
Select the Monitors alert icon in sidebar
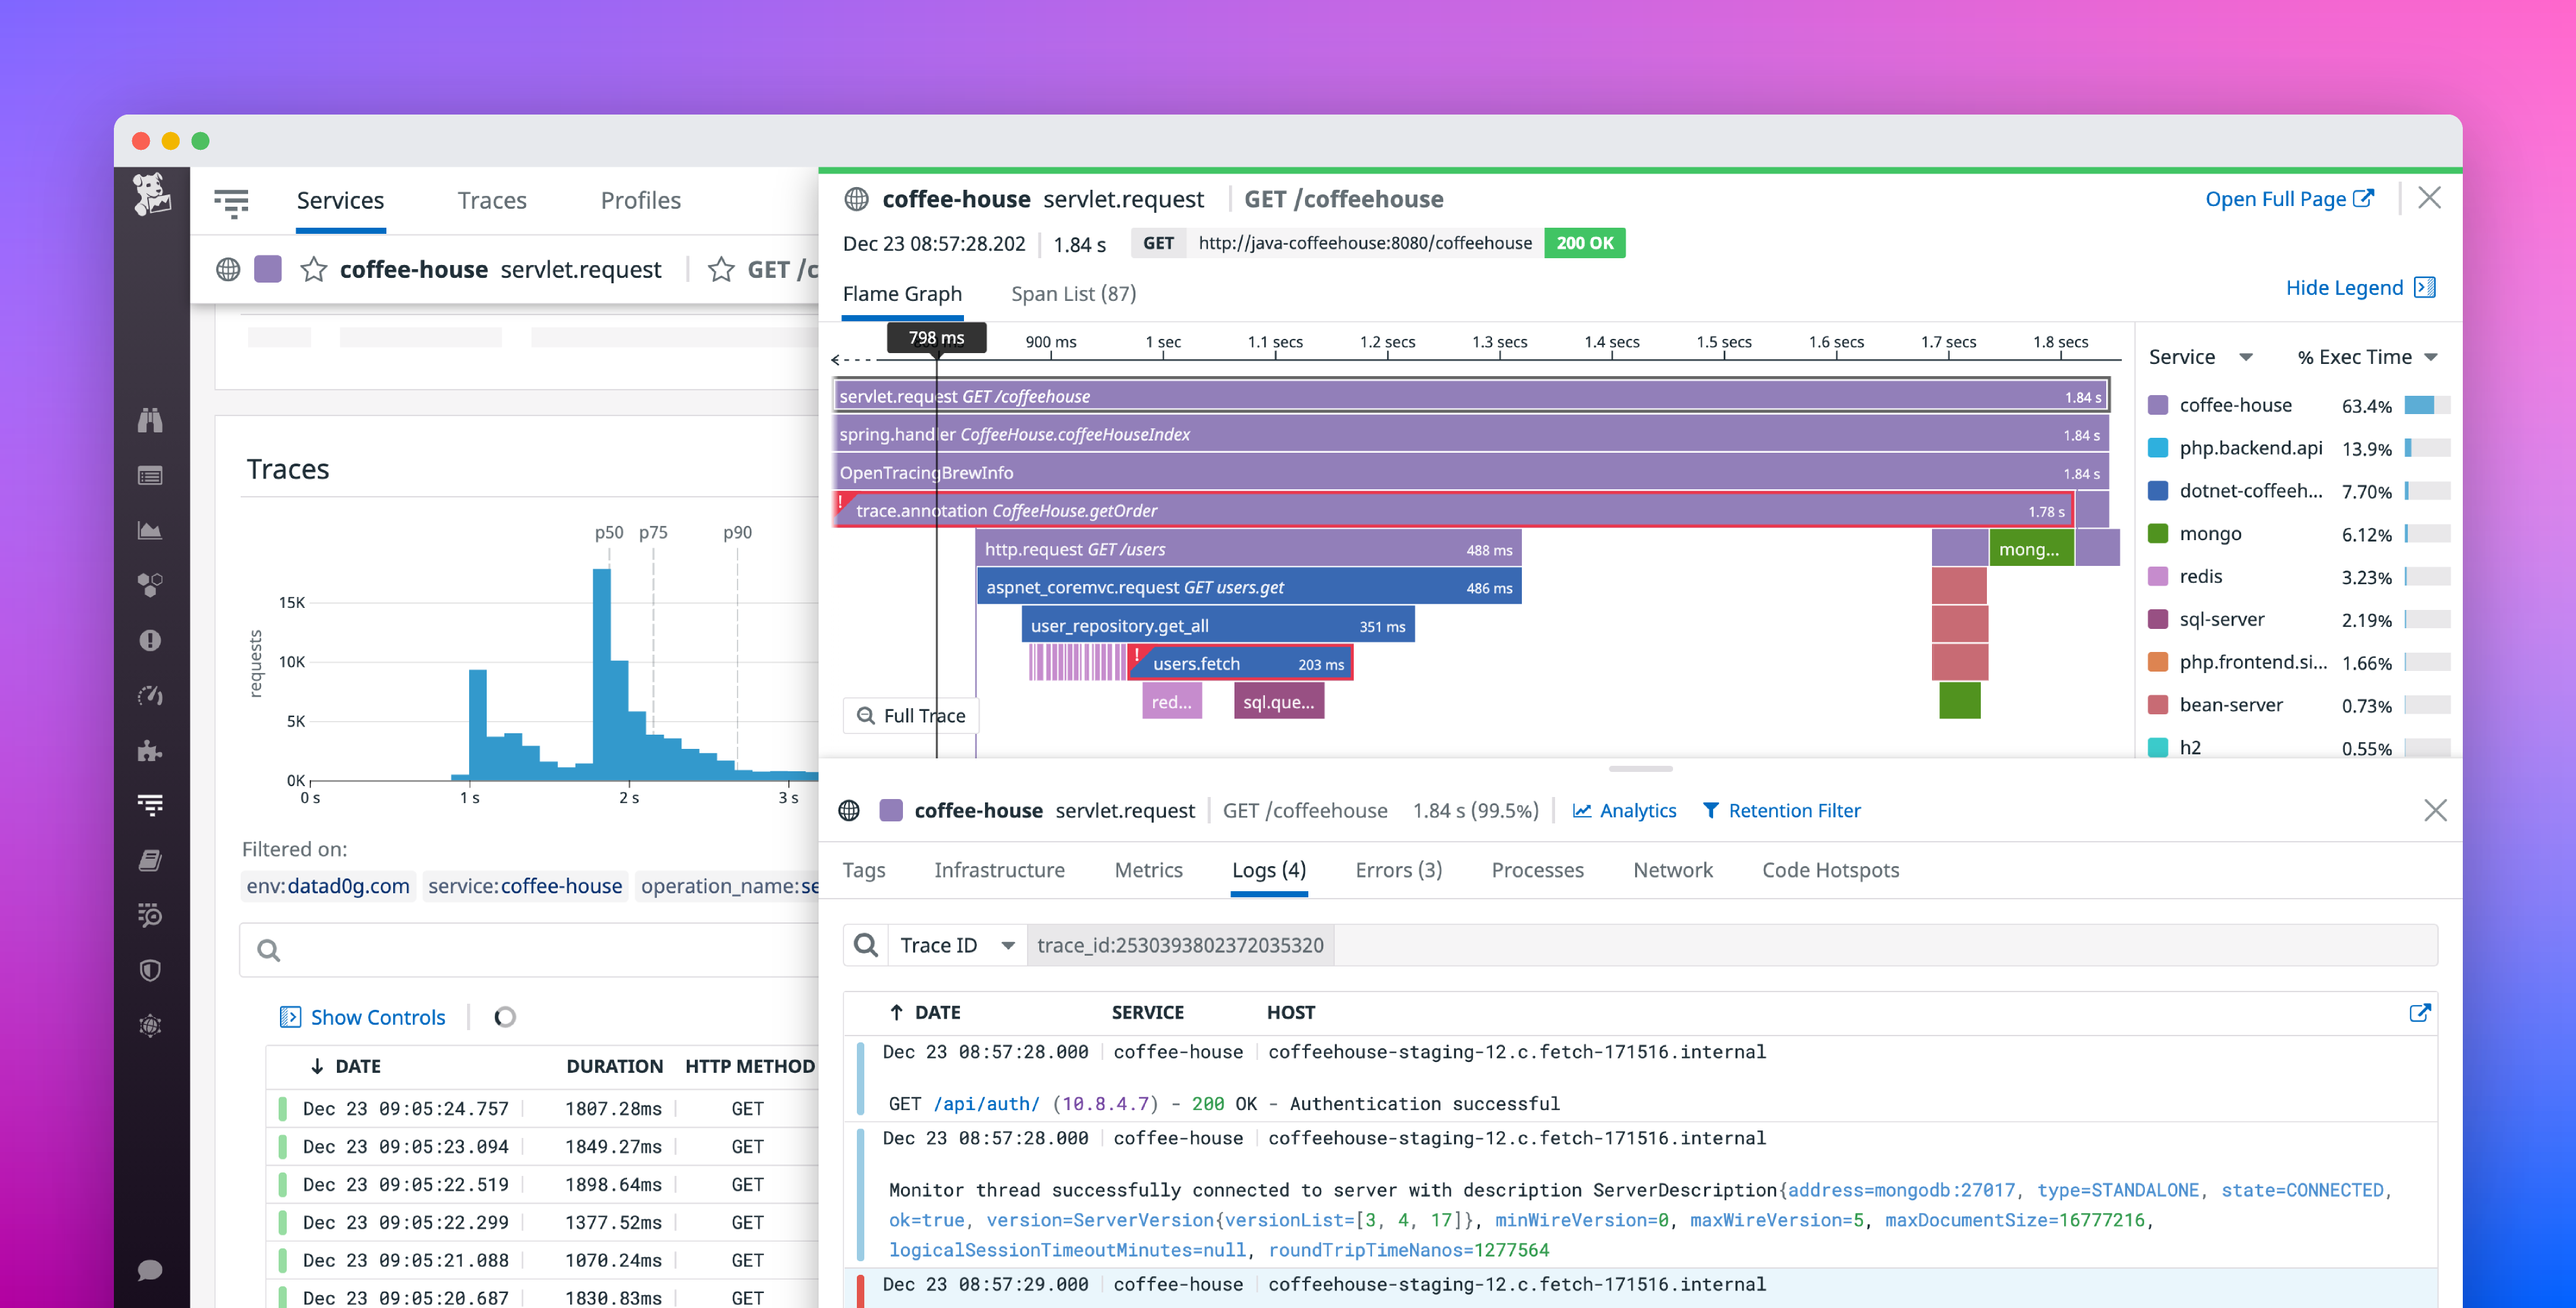click(150, 639)
